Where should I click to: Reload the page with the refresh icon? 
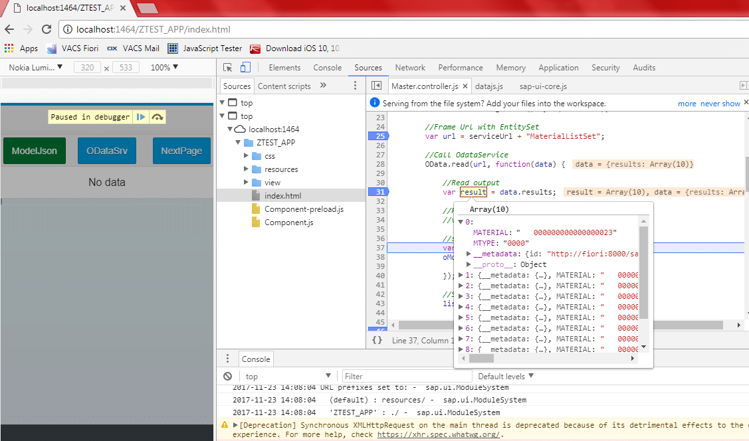[47, 29]
